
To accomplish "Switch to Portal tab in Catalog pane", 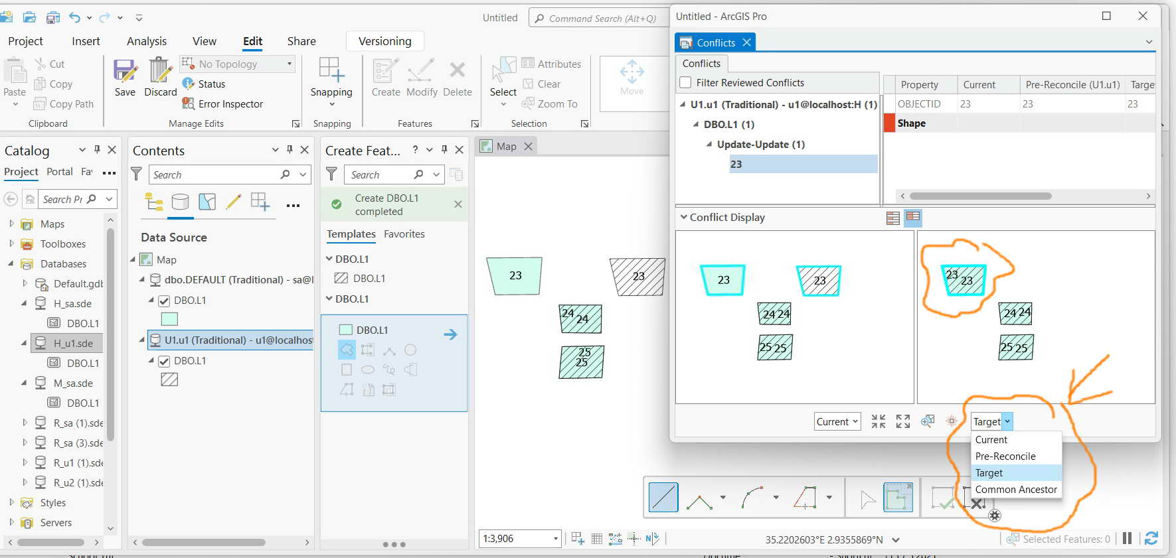I will pos(60,172).
